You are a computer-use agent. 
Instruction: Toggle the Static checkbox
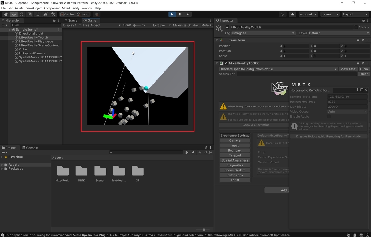point(356,27)
